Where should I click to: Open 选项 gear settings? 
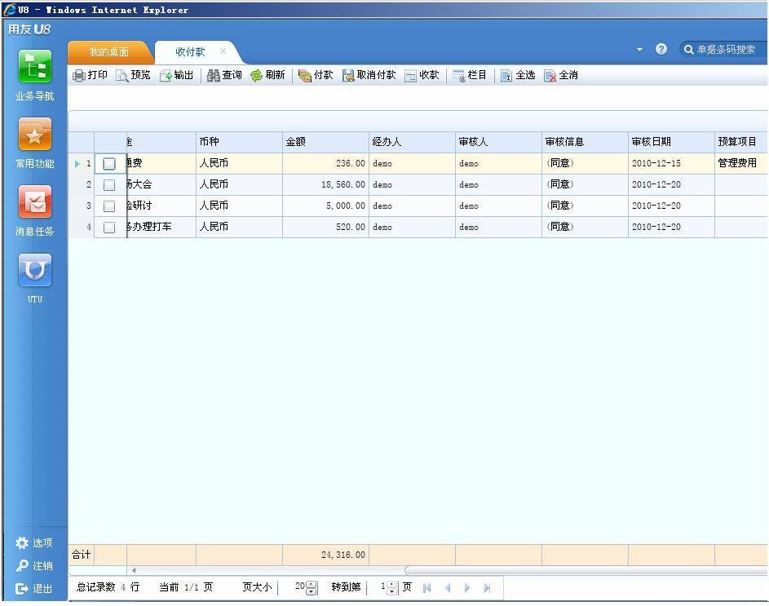pyautogui.click(x=33, y=542)
